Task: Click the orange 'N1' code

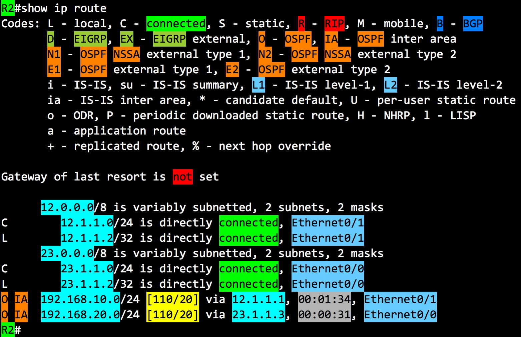Action: (54, 54)
